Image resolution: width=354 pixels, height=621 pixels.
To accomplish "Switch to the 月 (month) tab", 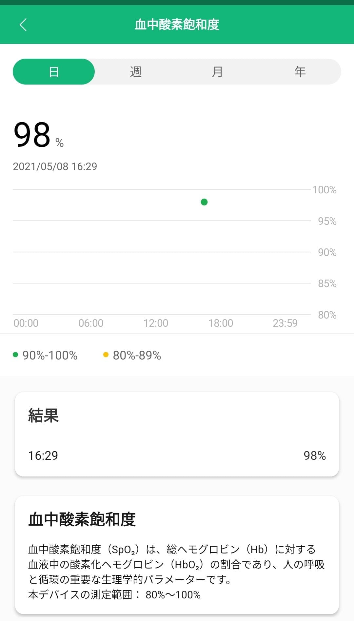I will (217, 72).
